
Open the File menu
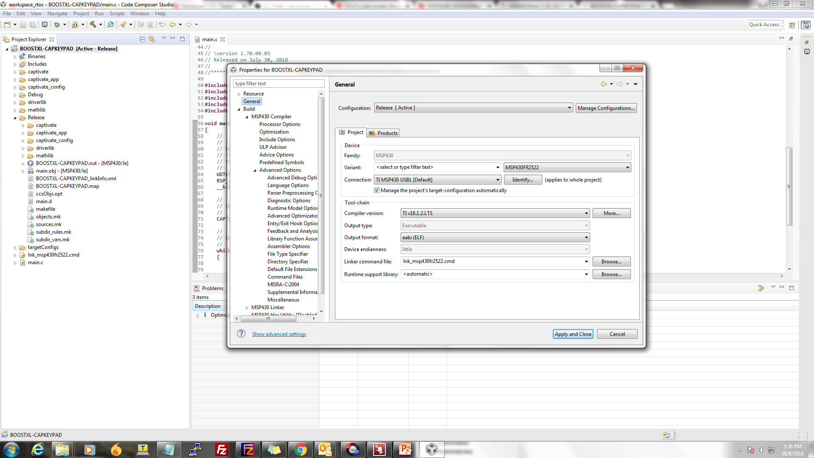pos(7,14)
